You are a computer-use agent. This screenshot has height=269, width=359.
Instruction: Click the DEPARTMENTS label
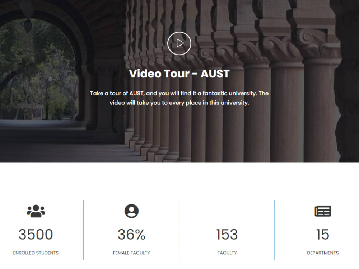[323, 253]
